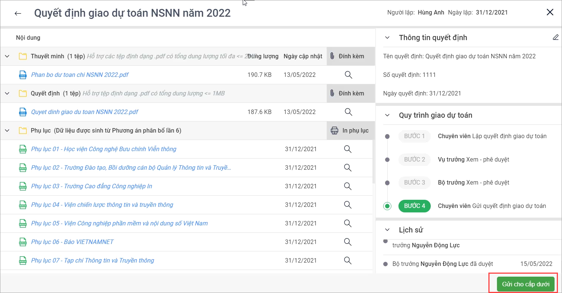
Task: View Phụ lục 06 Báo VIETNAMNET via magnifier
Action: pyautogui.click(x=348, y=242)
